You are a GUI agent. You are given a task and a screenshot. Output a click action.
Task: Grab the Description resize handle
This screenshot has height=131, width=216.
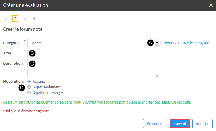(x=157, y=75)
